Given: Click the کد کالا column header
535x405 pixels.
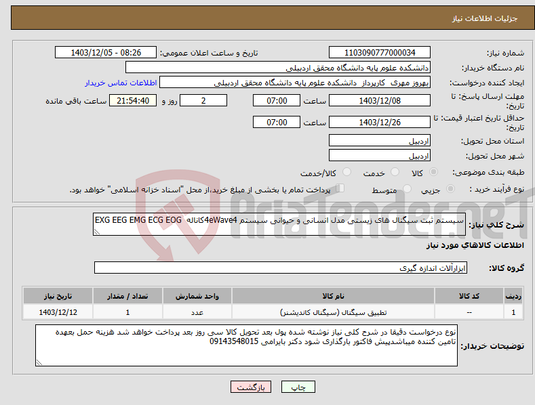Looking at the screenshot, I should (x=469, y=296).
